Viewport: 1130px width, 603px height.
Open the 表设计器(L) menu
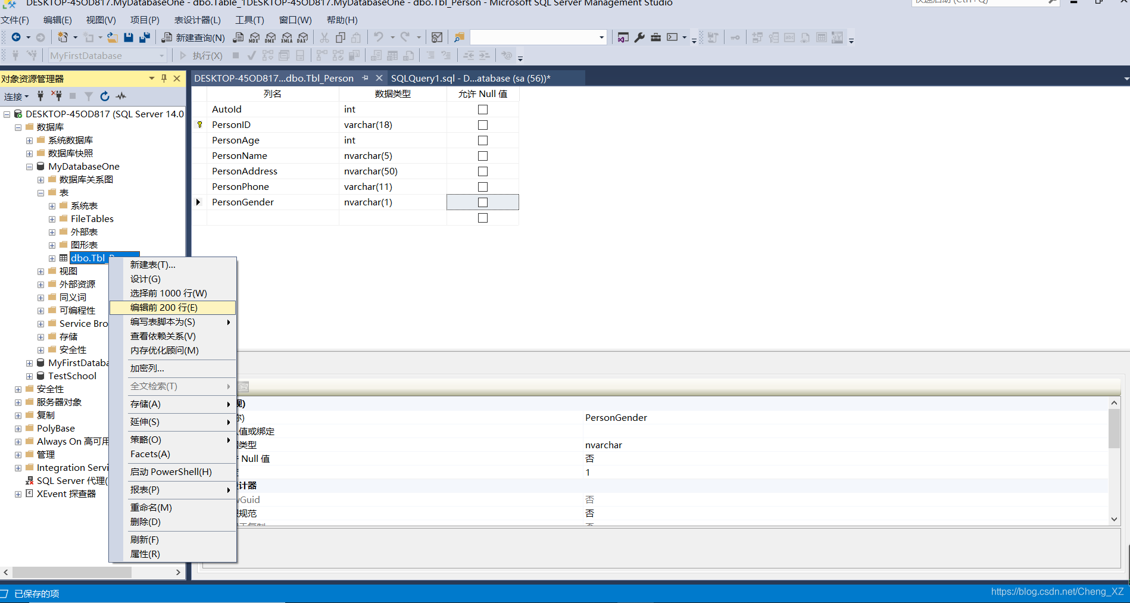(x=197, y=20)
